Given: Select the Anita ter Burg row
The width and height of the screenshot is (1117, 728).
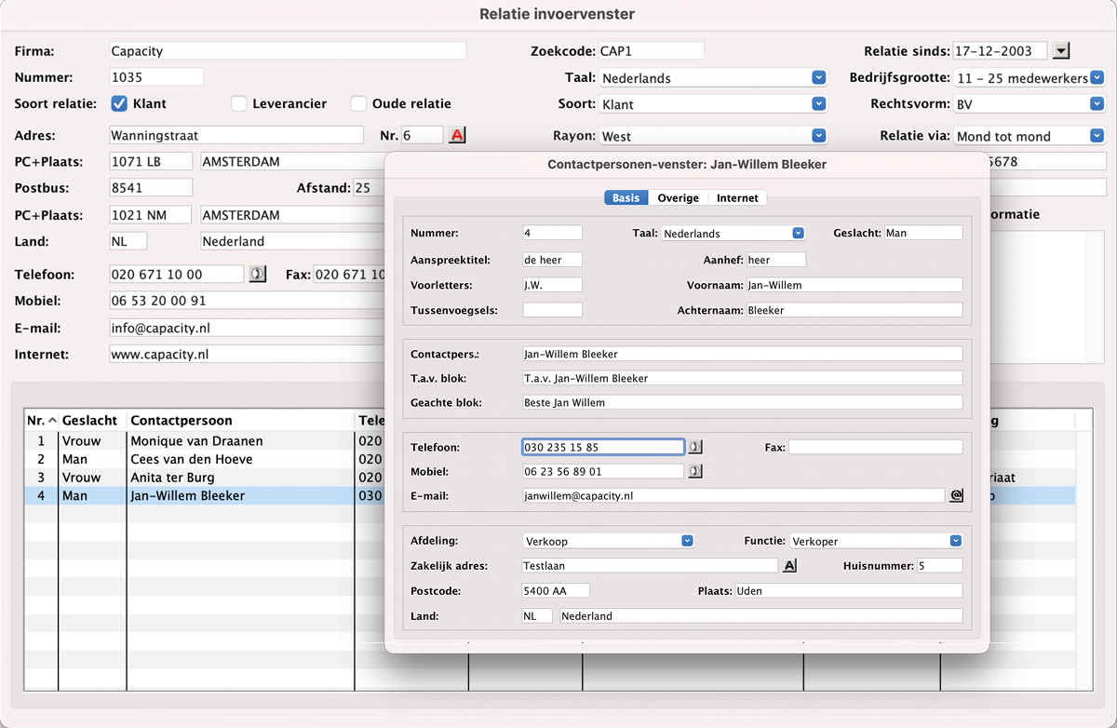Looking at the screenshot, I should [204, 478].
